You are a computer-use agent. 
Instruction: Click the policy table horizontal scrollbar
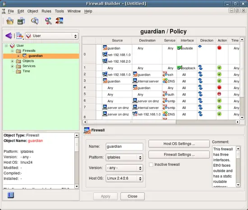coord(161,122)
